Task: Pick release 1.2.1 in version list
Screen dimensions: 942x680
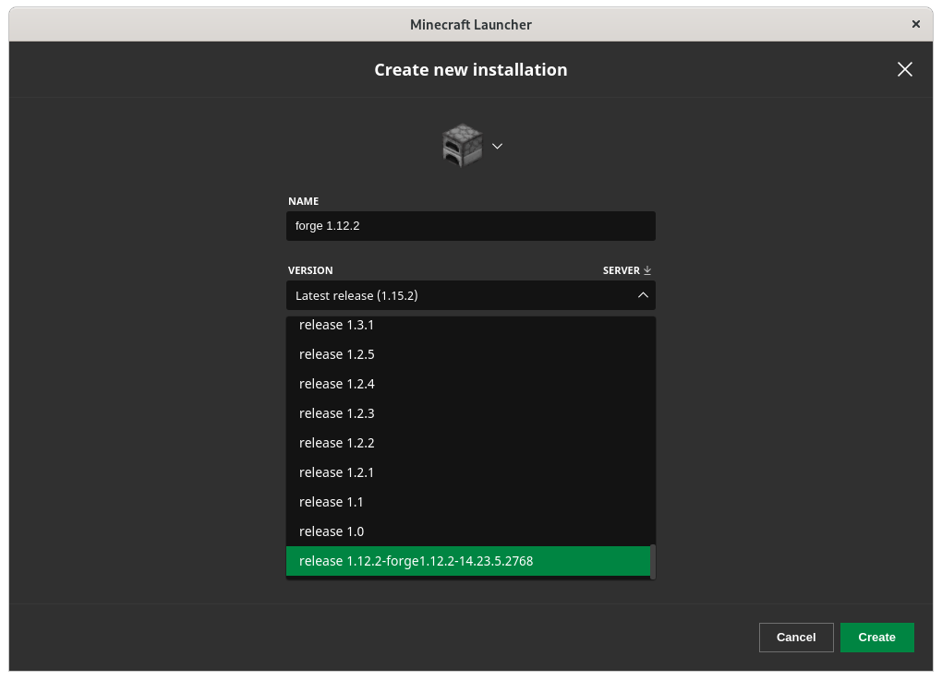Action: [468, 472]
